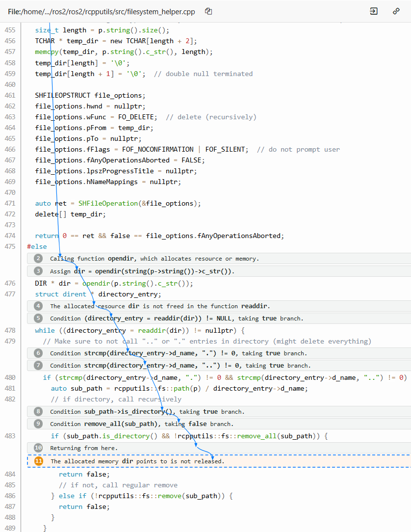
Task: Click 'auto sub_path' declaration on line 481
Action: coord(77,389)
